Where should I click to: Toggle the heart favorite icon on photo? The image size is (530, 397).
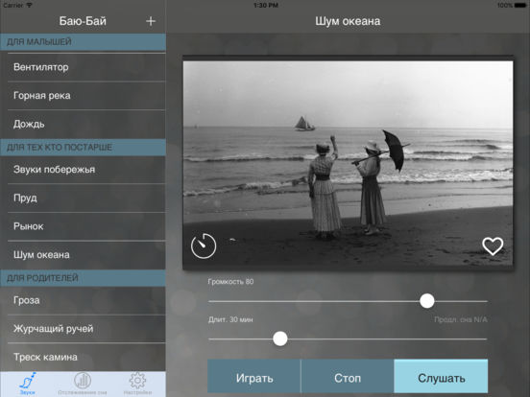point(493,246)
